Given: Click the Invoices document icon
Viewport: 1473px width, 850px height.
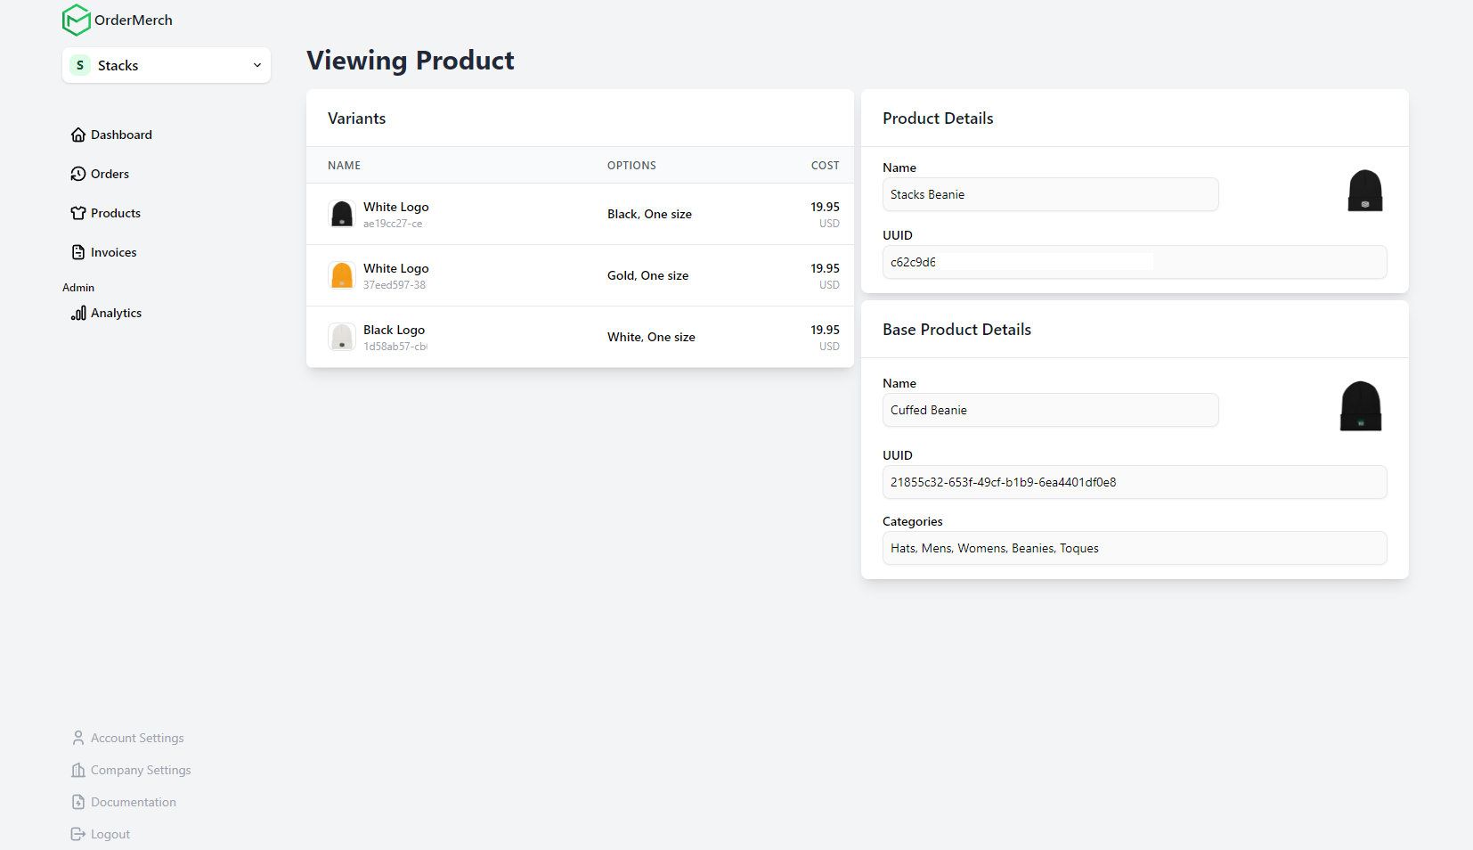Looking at the screenshot, I should click(78, 252).
